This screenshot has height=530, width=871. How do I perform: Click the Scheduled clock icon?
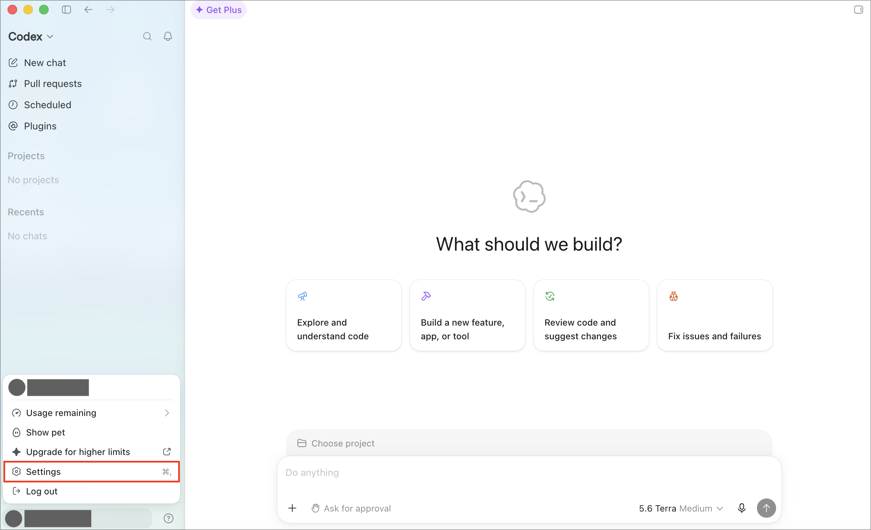(13, 105)
